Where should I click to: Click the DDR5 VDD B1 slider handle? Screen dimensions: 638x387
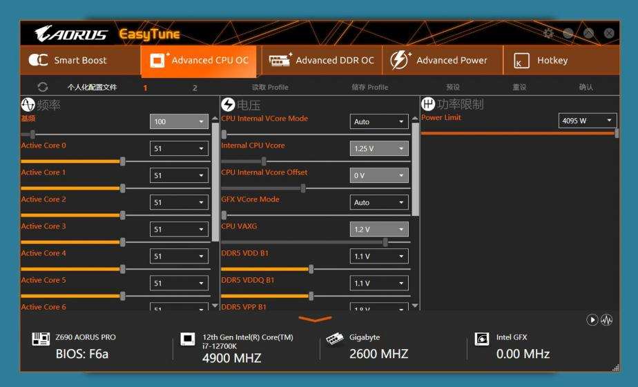pos(311,269)
